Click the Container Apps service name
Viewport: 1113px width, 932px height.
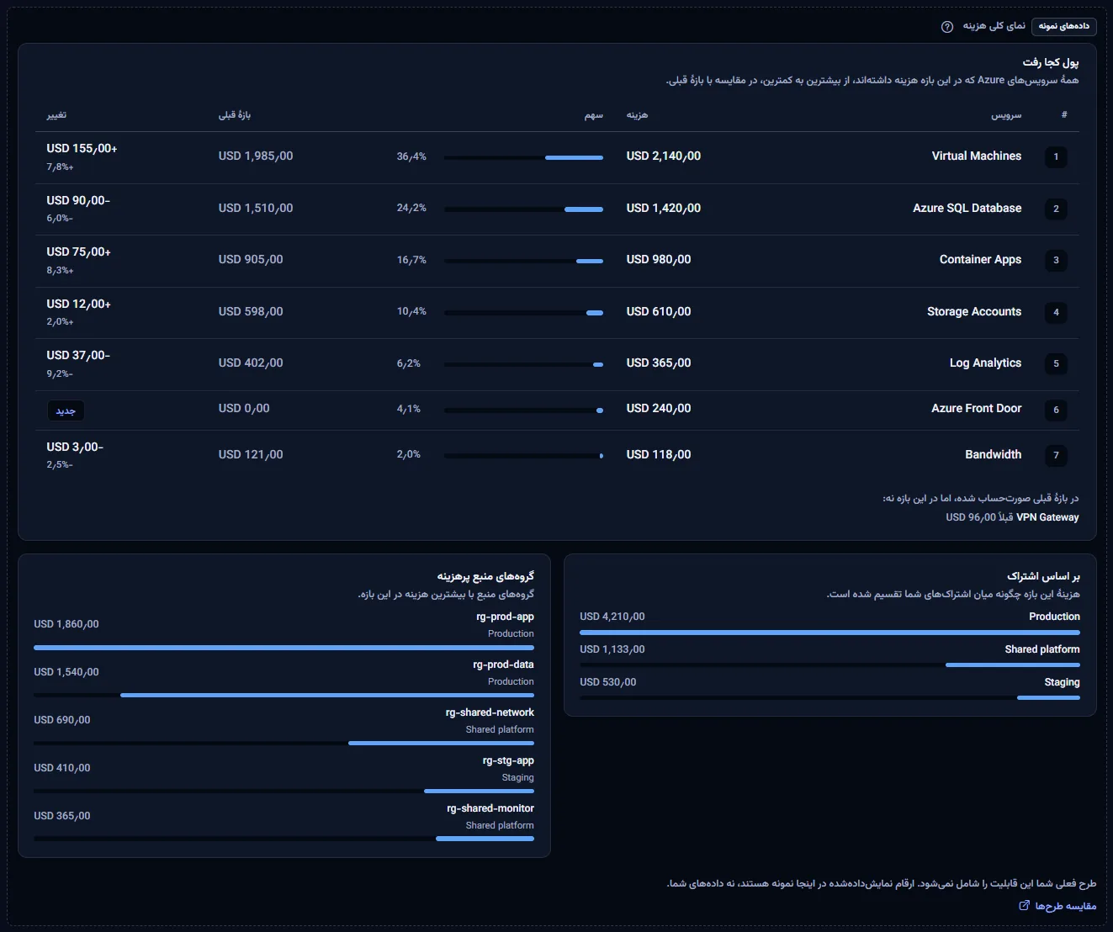point(980,260)
